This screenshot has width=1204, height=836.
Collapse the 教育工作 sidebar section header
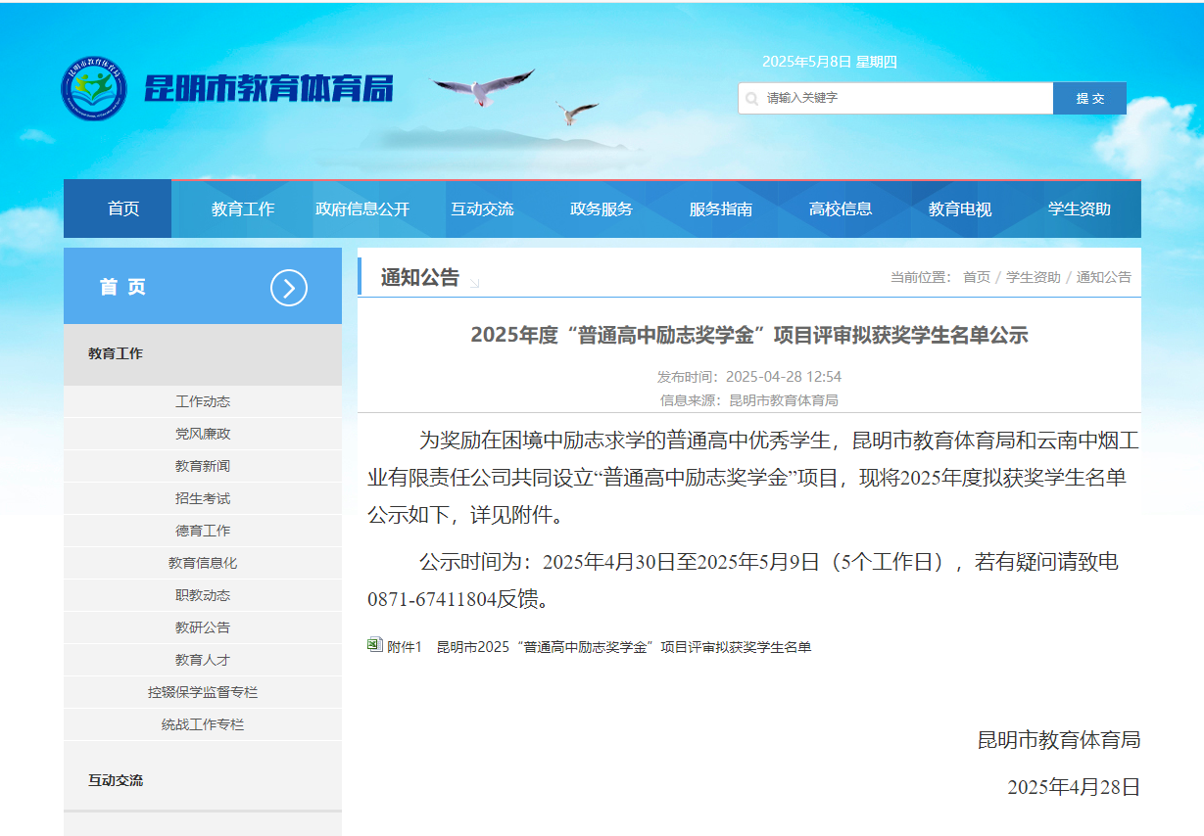click(x=116, y=353)
